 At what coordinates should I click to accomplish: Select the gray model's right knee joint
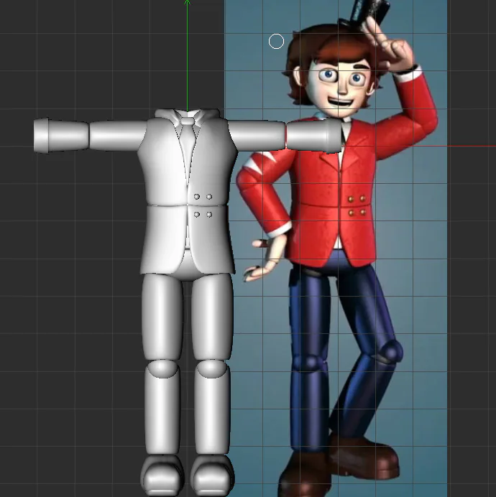pos(212,368)
